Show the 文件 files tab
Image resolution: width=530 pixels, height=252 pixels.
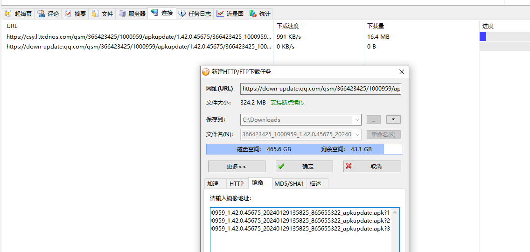pyautogui.click(x=103, y=14)
